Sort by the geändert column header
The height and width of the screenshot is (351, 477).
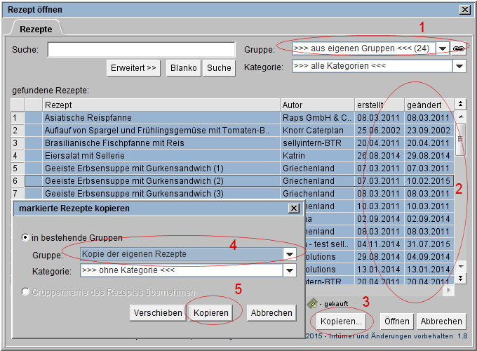tap(429, 105)
